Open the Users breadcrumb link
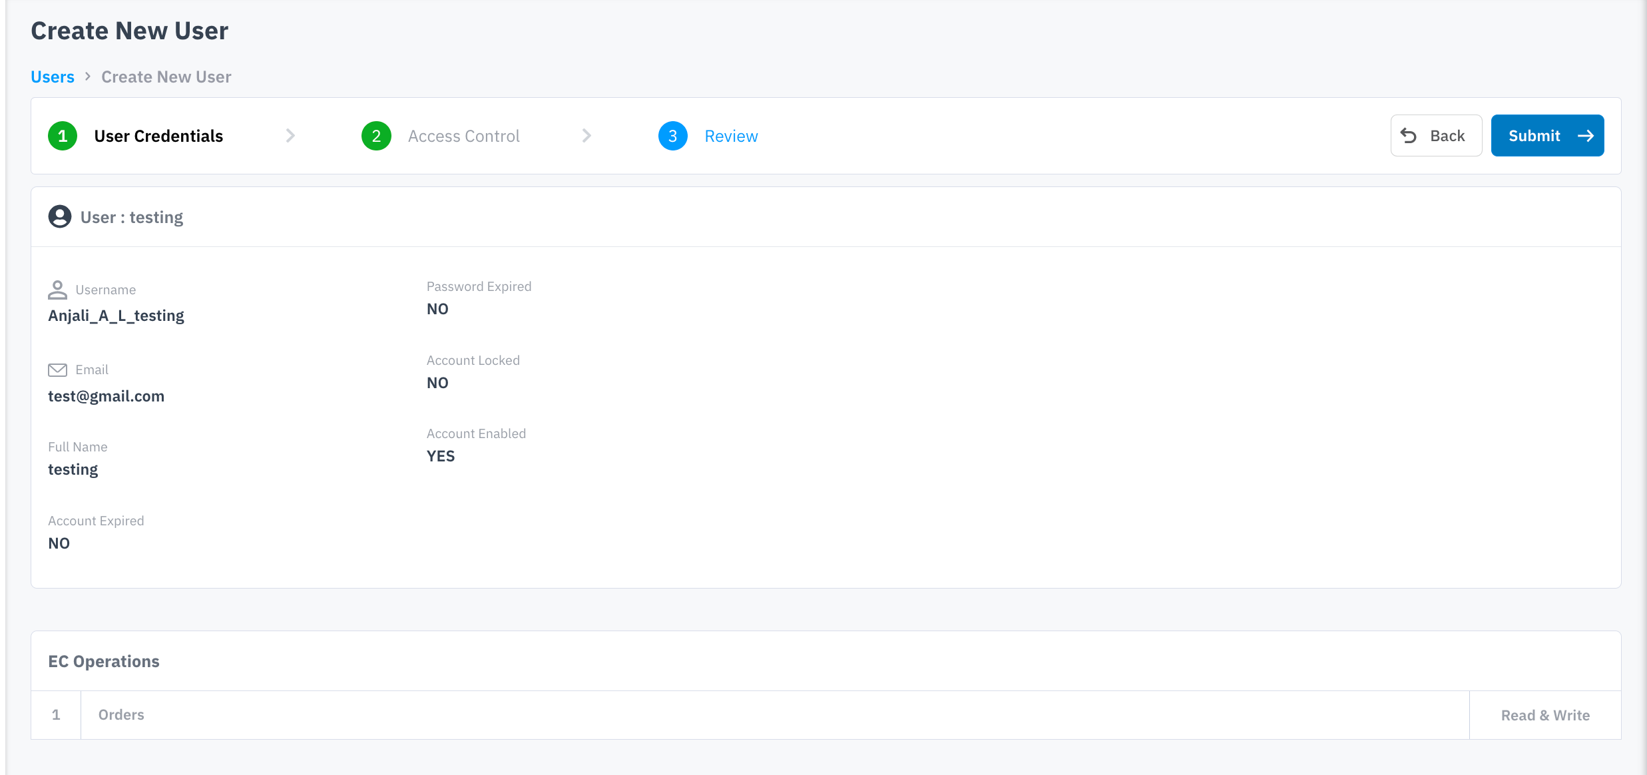This screenshot has height=775, width=1647. pyautogui.click(x=53, y=77)
